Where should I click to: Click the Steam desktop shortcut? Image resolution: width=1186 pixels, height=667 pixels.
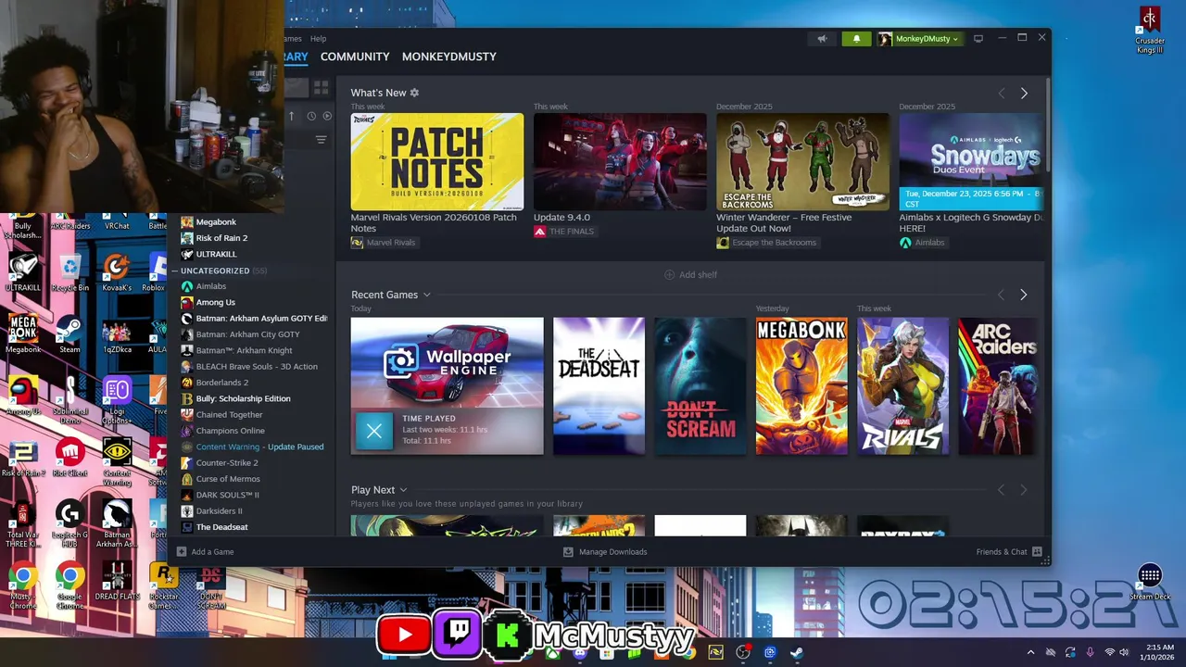pyautogui.click(x=69, y=335)
